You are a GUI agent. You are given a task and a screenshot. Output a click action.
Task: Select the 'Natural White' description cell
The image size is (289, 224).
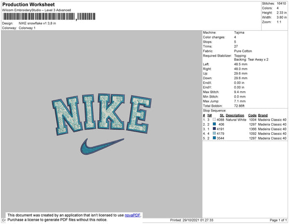236,120
